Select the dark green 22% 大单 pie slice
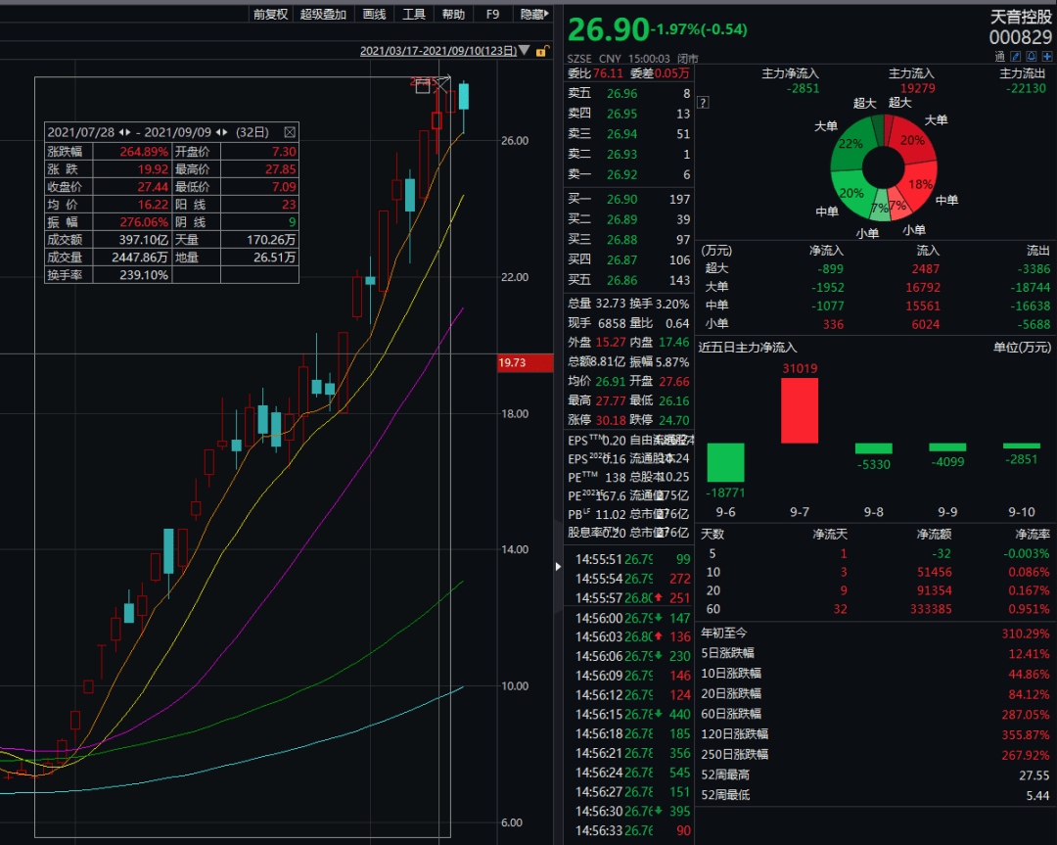This screenshot has width=1057, height=845. pyautogui.click(x=851, y=144)
